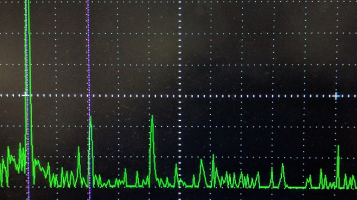
Task: Click the cross marker where the horizontal axis meets the left cursor
Action: click(26, 94)
